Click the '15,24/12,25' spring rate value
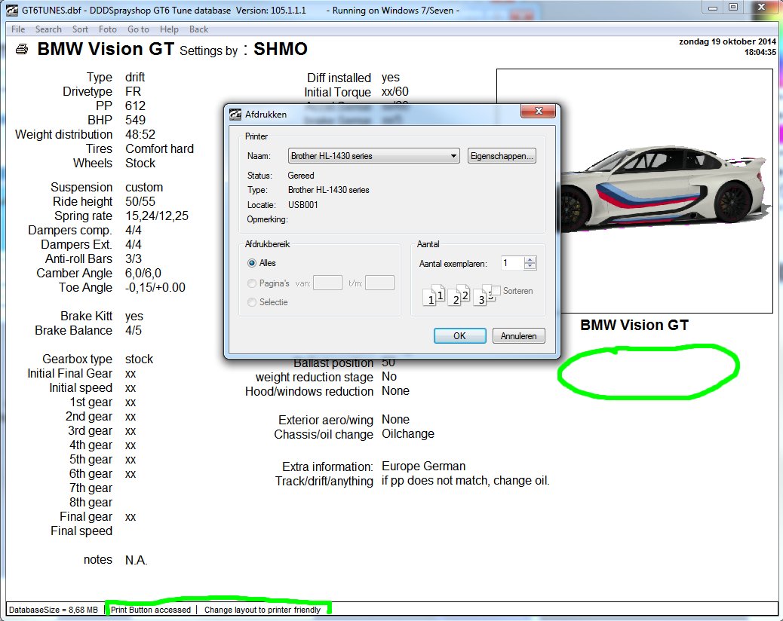 click(x=157, y=216)
